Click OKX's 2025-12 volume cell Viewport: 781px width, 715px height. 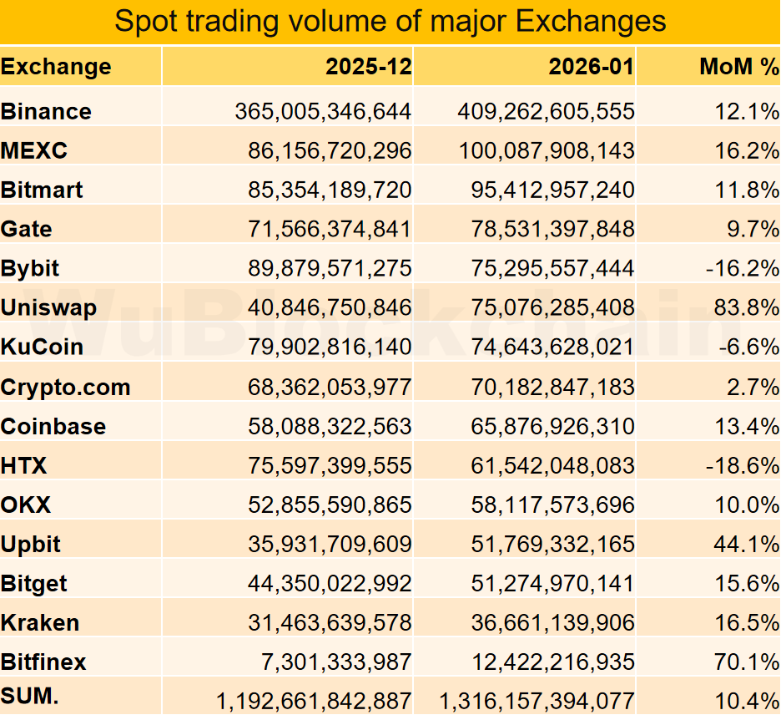330,505
